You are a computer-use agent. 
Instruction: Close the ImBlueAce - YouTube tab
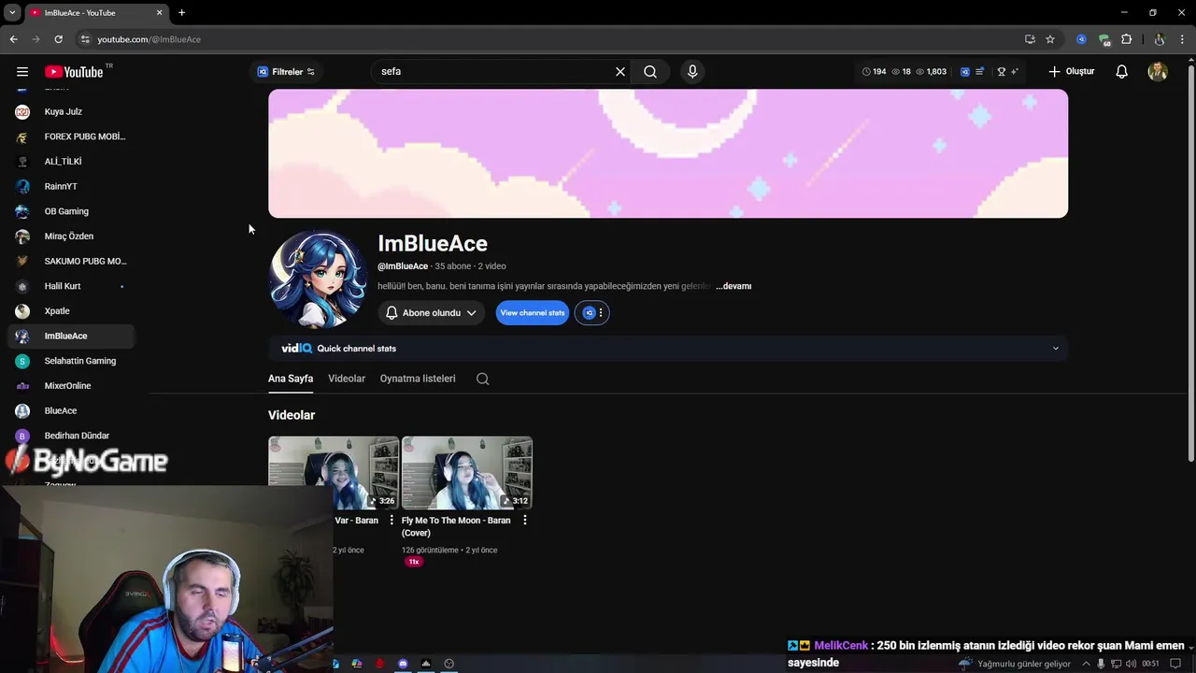click(x=159, y=12)
